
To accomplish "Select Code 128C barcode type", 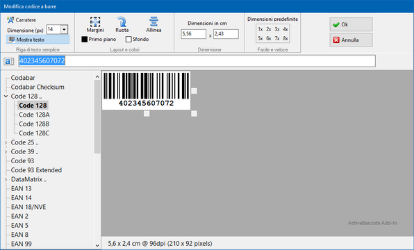I will tap(34, 133).
